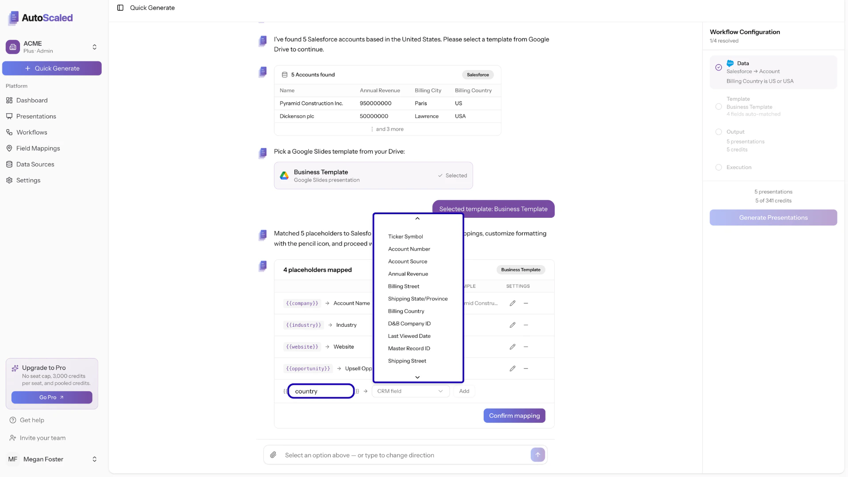Click the Salesforce cloud icon in Workflow Configuration

731,63
